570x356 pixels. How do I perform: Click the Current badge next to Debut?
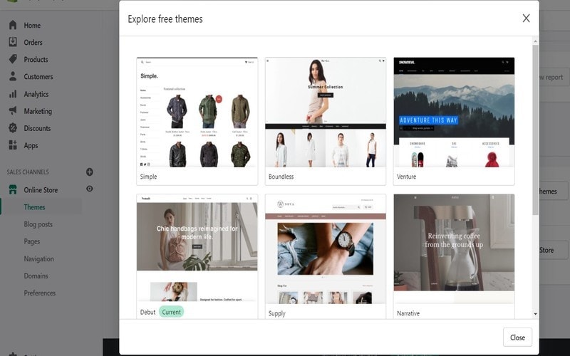pos(171,312)
